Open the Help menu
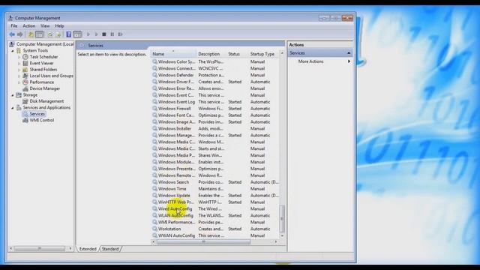 59,26
